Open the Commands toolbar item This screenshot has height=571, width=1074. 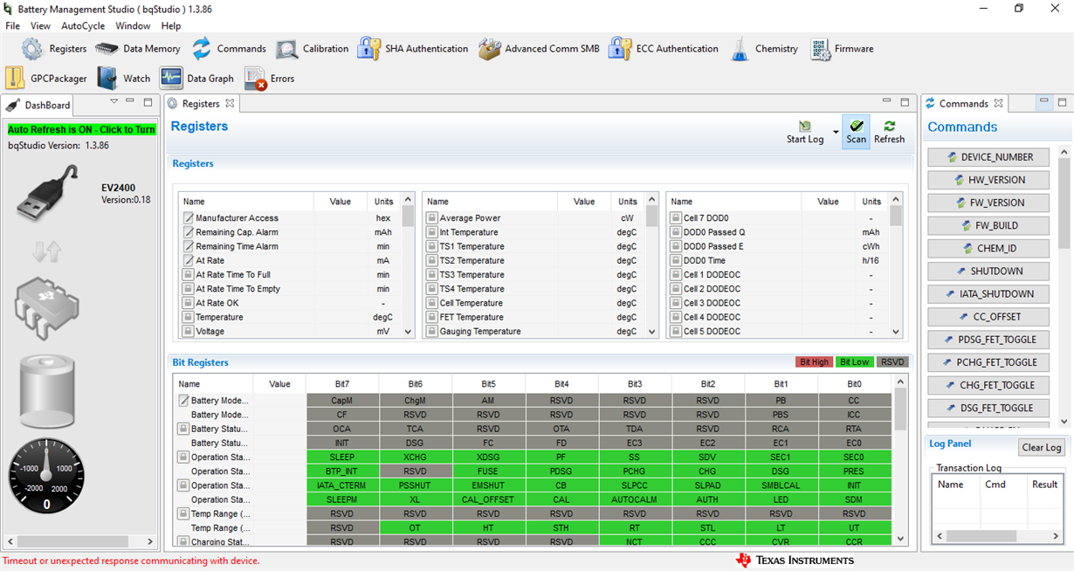click(x=229, y=49)
